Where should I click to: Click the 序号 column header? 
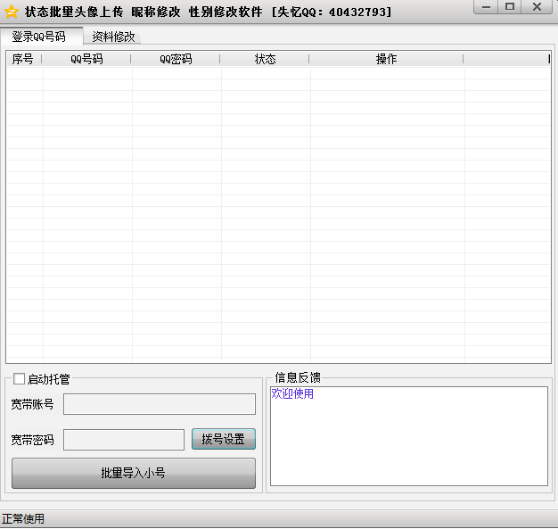(23, 59)
